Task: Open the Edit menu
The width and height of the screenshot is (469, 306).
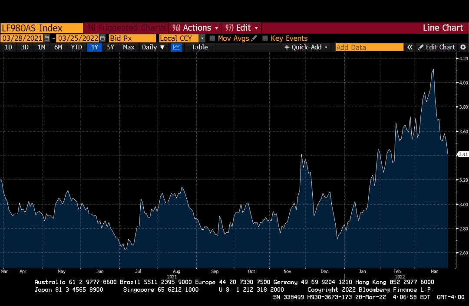Action: (242, 28)
